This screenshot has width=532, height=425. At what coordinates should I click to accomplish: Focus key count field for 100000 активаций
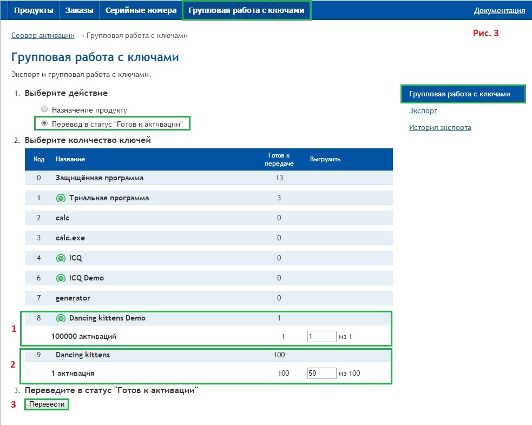coord(321,337)
